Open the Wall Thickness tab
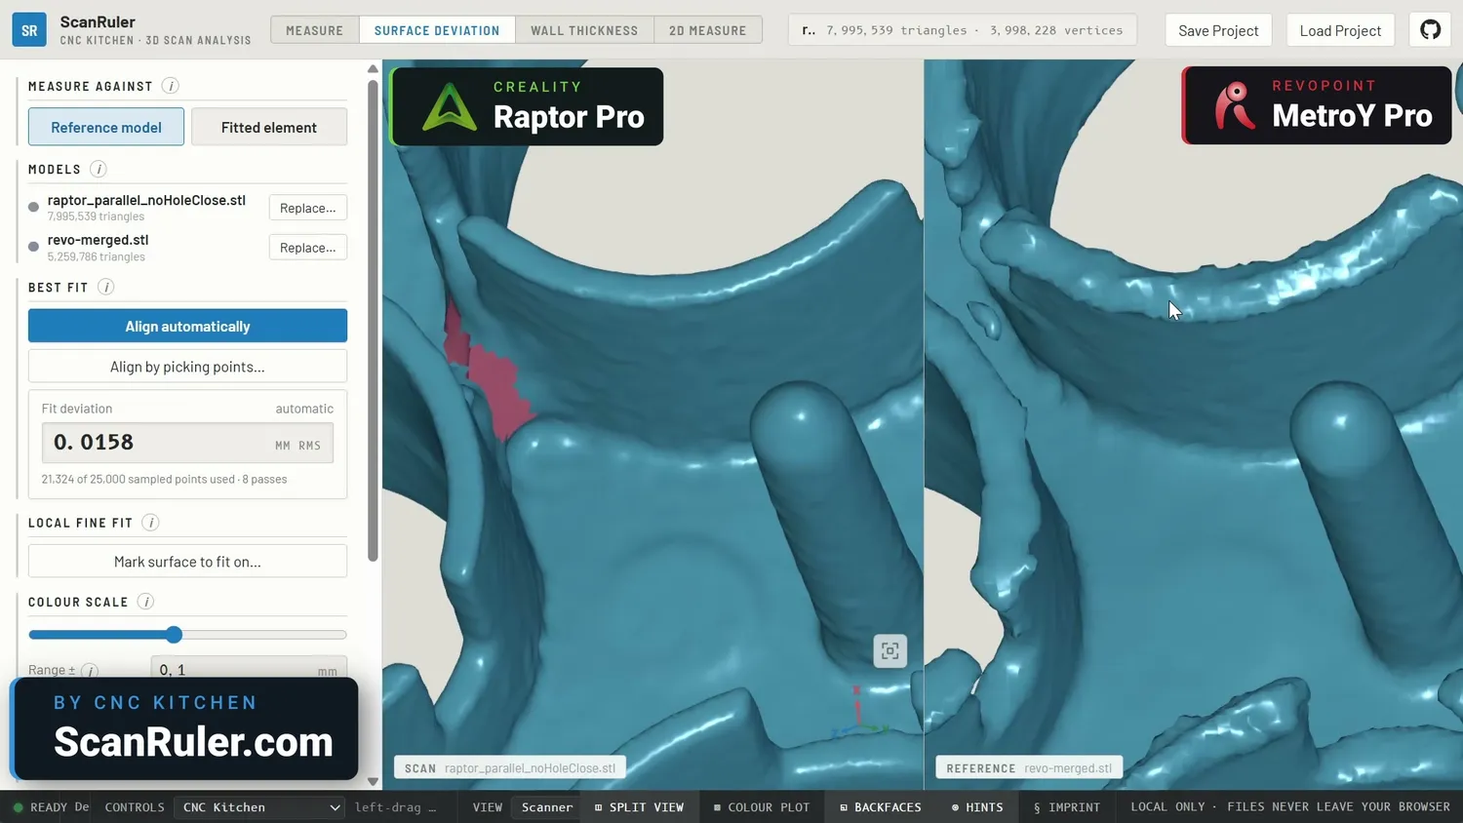This screenshot has height=823, width=1463. click(584, 30)
